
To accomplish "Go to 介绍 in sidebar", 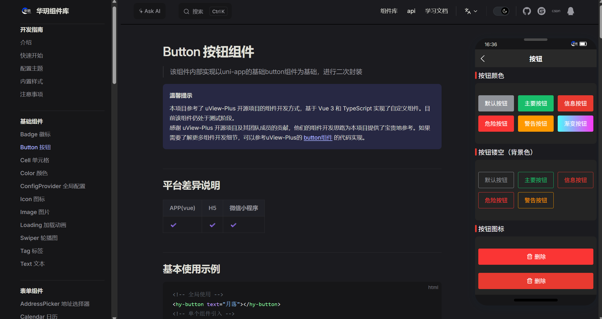I will 26,42.
